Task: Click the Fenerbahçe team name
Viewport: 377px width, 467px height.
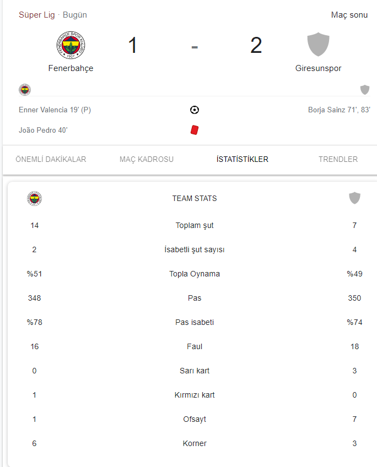Action: [x=71, y=68]
